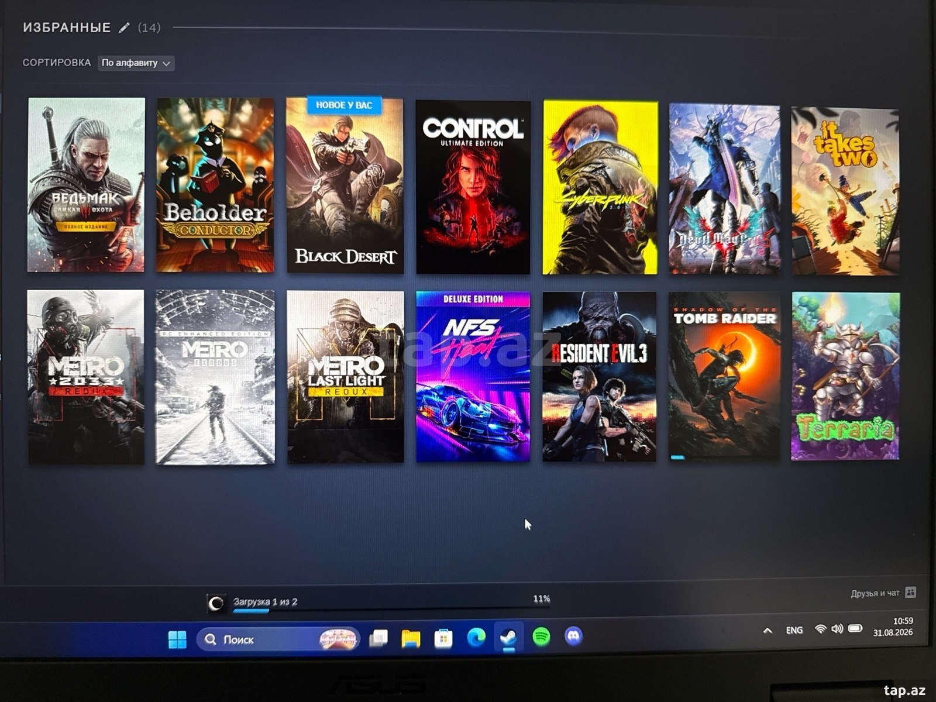This screenshot has width=936, height=702.
Task: Open Spotify from the taskbar
Action: [x=542, y=636]
